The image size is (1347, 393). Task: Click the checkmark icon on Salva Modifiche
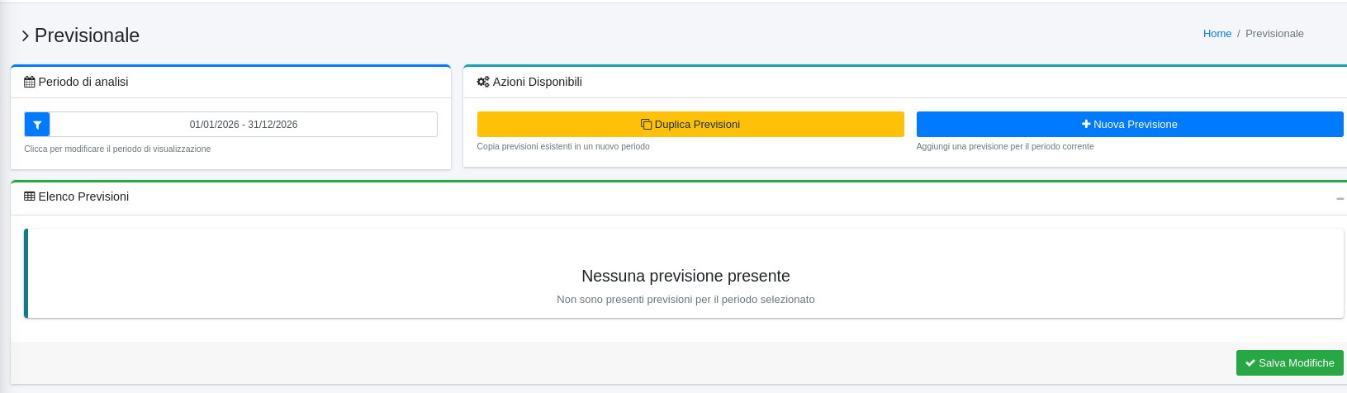pos(1250,363)
